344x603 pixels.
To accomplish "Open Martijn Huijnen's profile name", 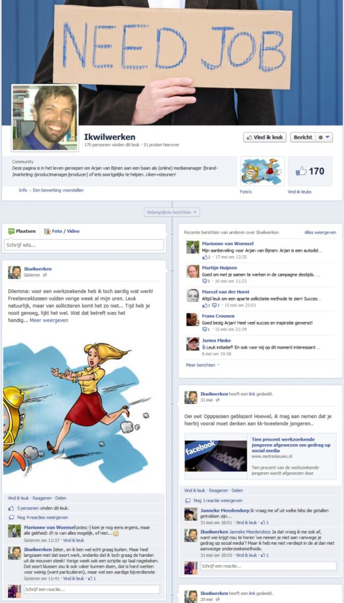I will click(219, 268).
